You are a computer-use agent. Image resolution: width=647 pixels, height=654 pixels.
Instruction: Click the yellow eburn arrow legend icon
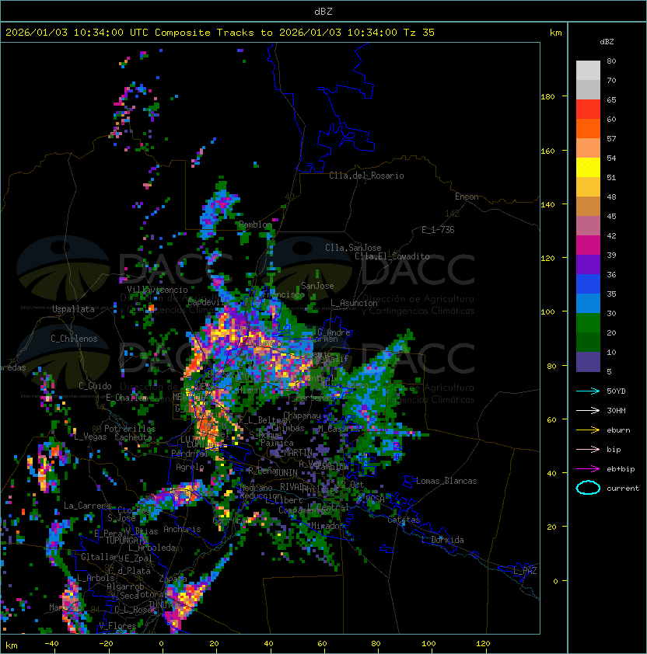pyautogui.click(x=588, y=430)
